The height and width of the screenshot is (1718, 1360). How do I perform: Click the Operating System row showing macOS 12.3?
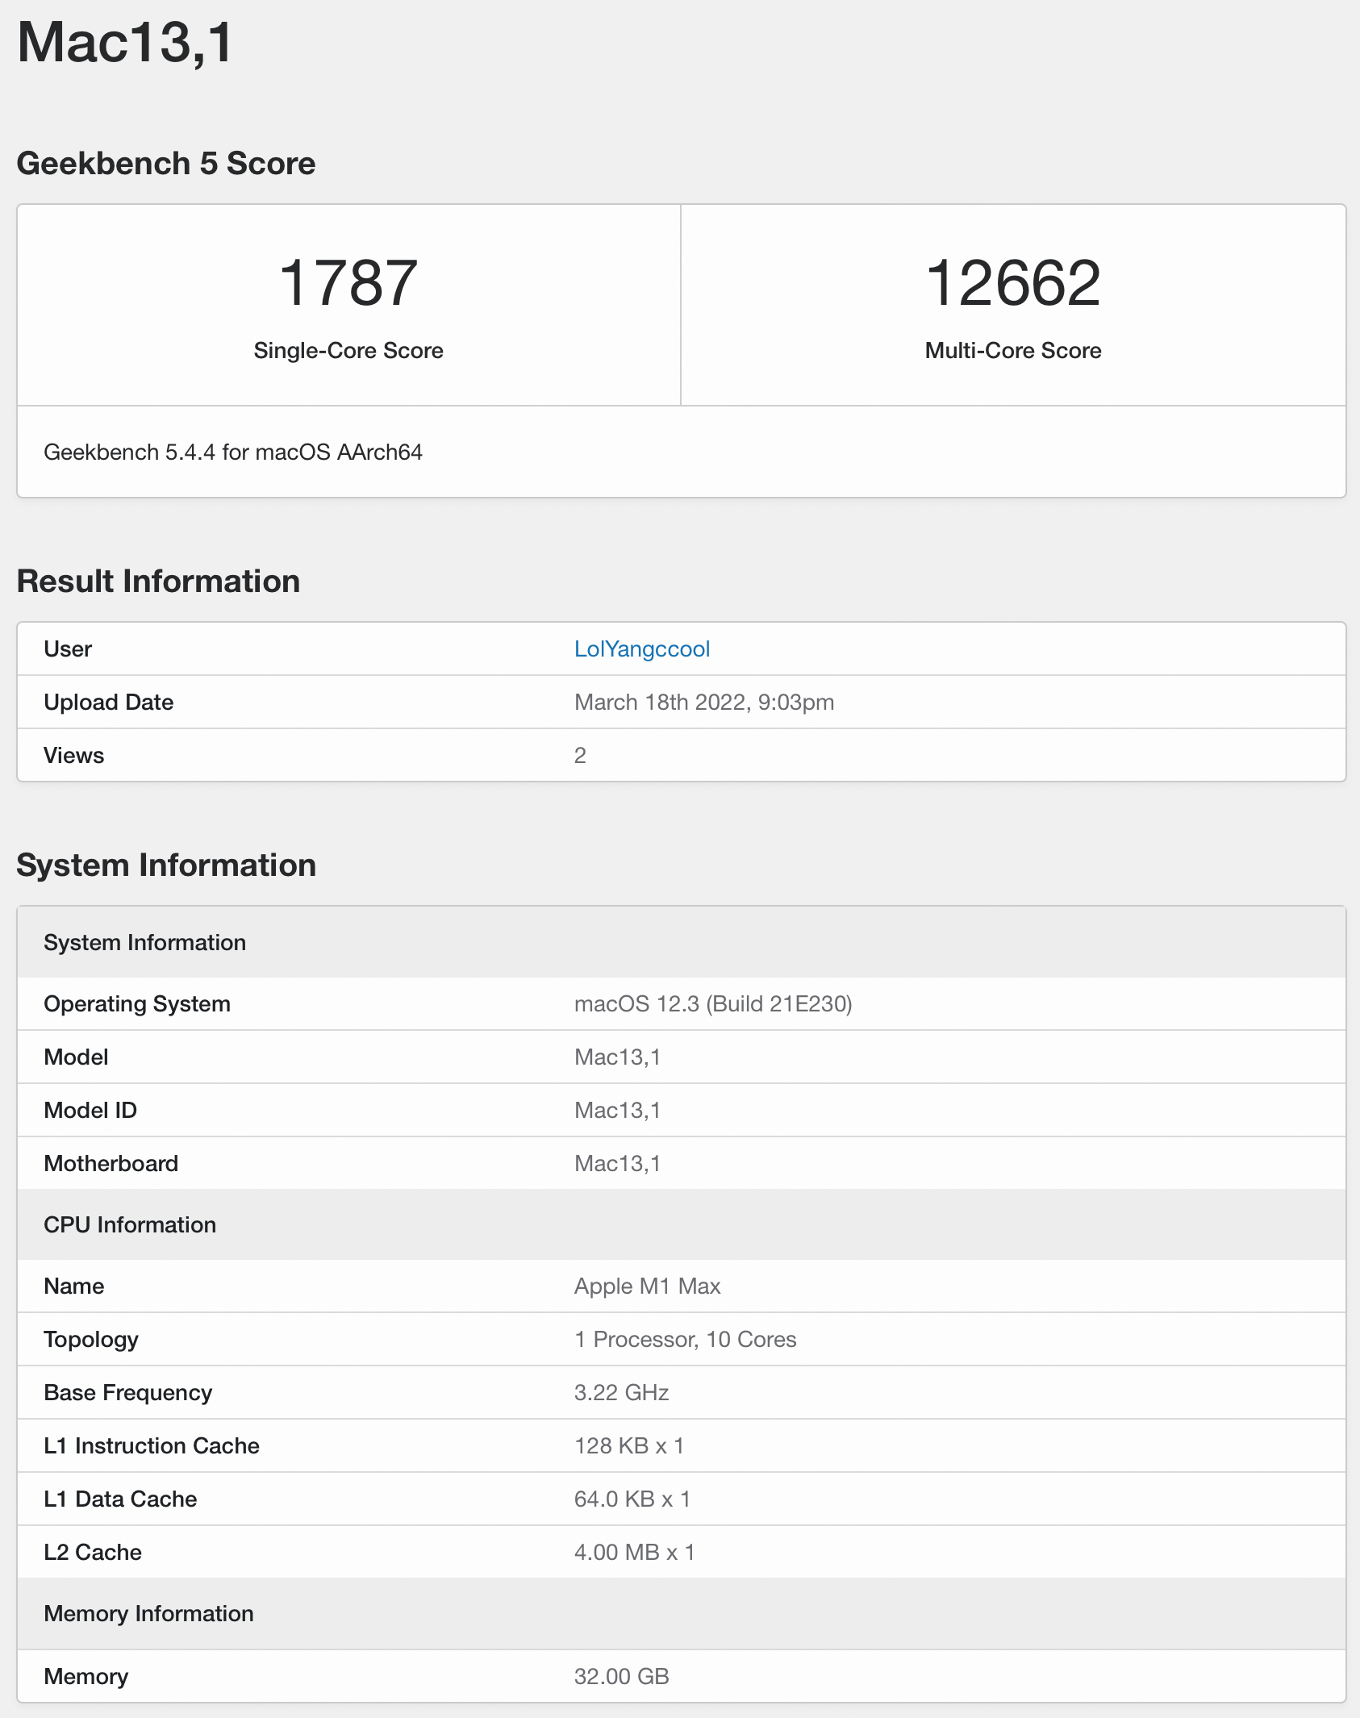[713, 1004]
